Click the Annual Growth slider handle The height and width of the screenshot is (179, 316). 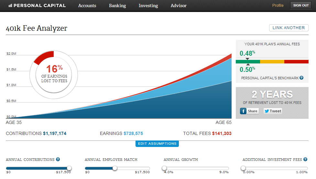click(x=164, y=168)
